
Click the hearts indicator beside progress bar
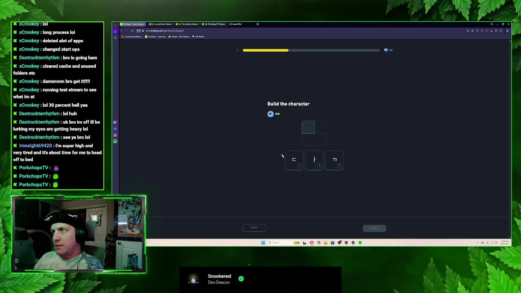[388, 50]
